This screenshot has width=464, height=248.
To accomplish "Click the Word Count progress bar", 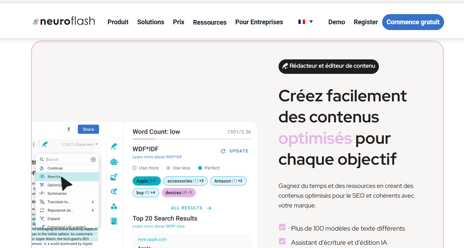I will pyautogui.click(x=192, y=139).
